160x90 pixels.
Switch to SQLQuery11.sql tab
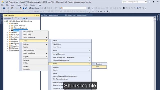[76, 15]
